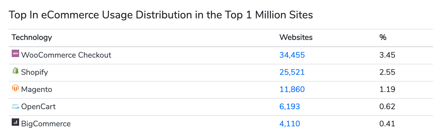The height and width of the screenshot is (138, 443).
Task: Click the Websites column header
Action: pos(296,37)
